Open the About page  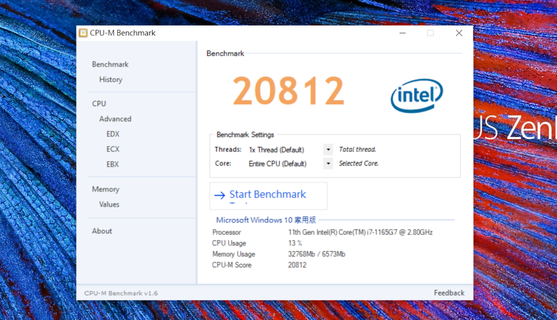point(102,231)
